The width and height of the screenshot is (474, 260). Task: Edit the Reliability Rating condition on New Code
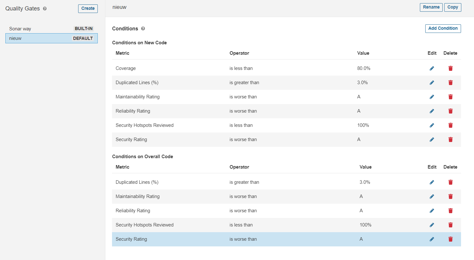point(432,111)
